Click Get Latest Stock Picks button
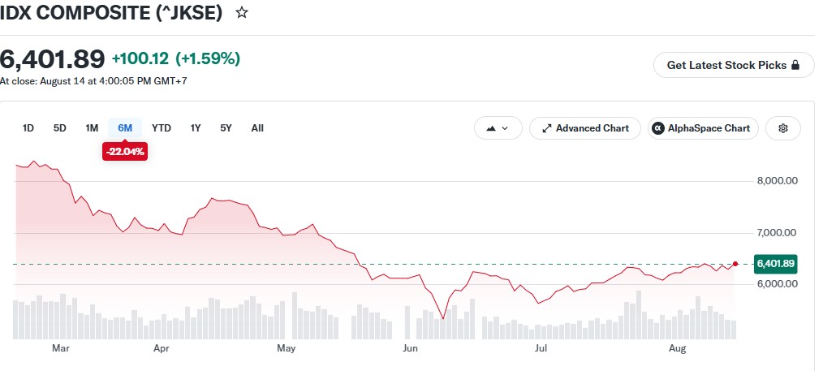The image size is (823, 371). click(x=734, y=65)
